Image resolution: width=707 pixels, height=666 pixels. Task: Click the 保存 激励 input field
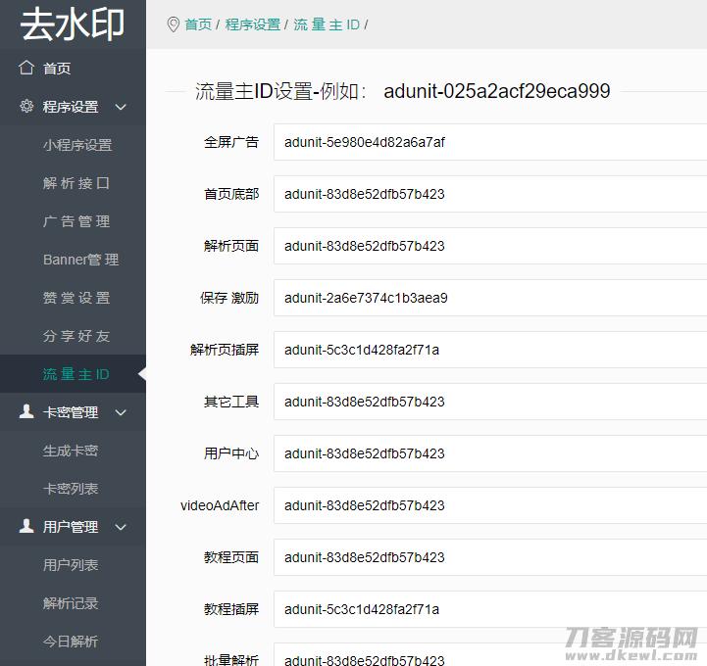pyautogui.click(x=490, y=298)
